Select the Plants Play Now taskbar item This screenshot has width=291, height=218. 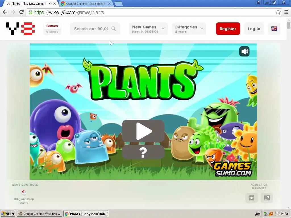click(x=86, y=214)
